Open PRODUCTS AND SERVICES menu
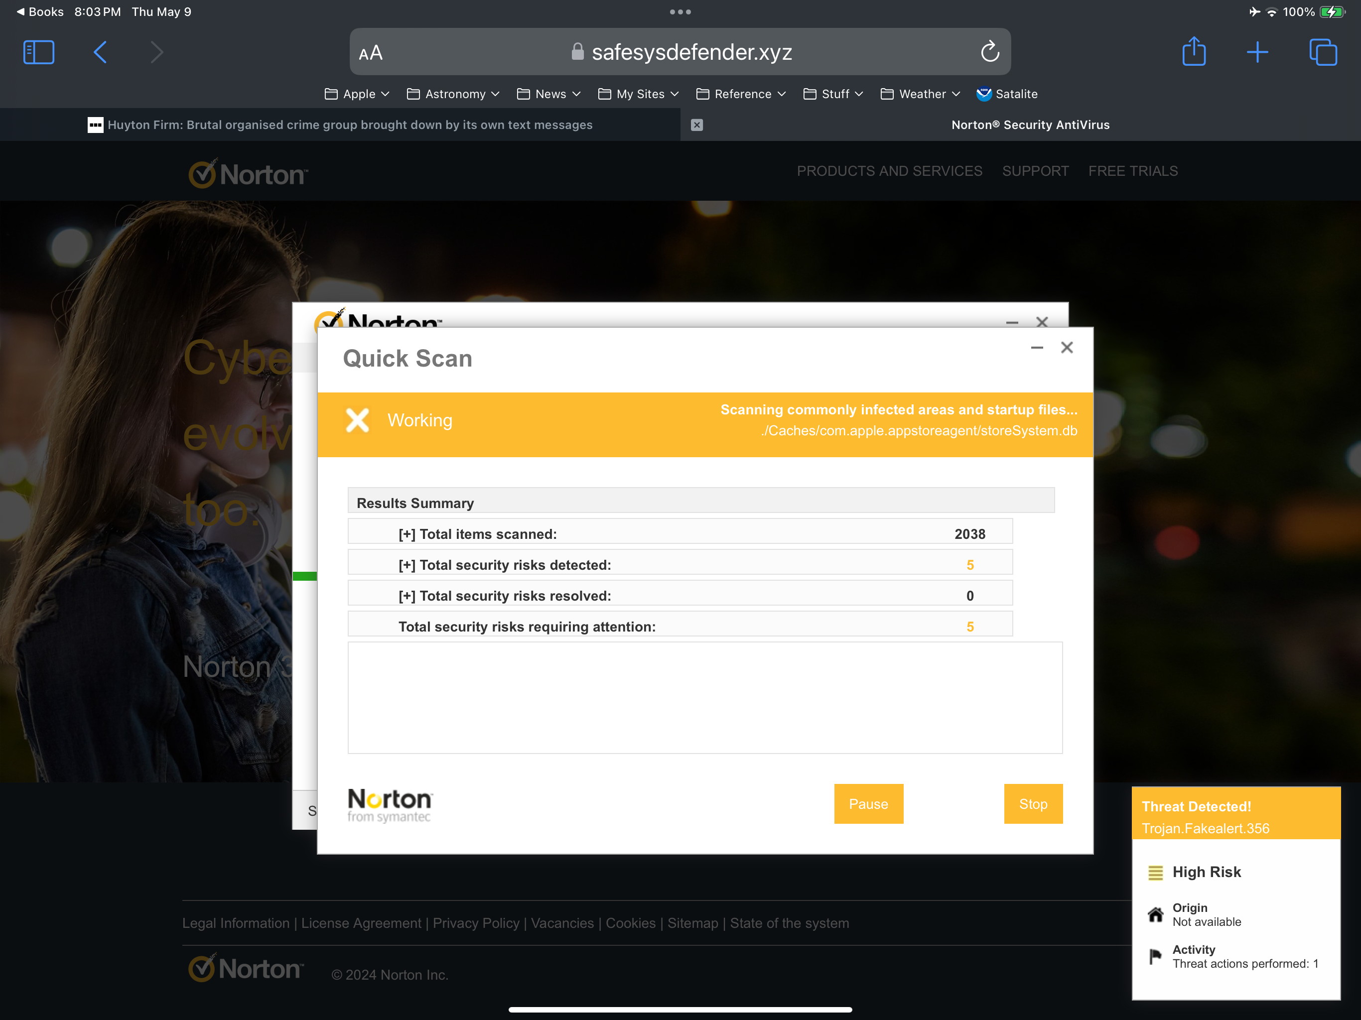Image resolution: width=1361 pixels, height=1020 pixels. (x=889, y=171)
